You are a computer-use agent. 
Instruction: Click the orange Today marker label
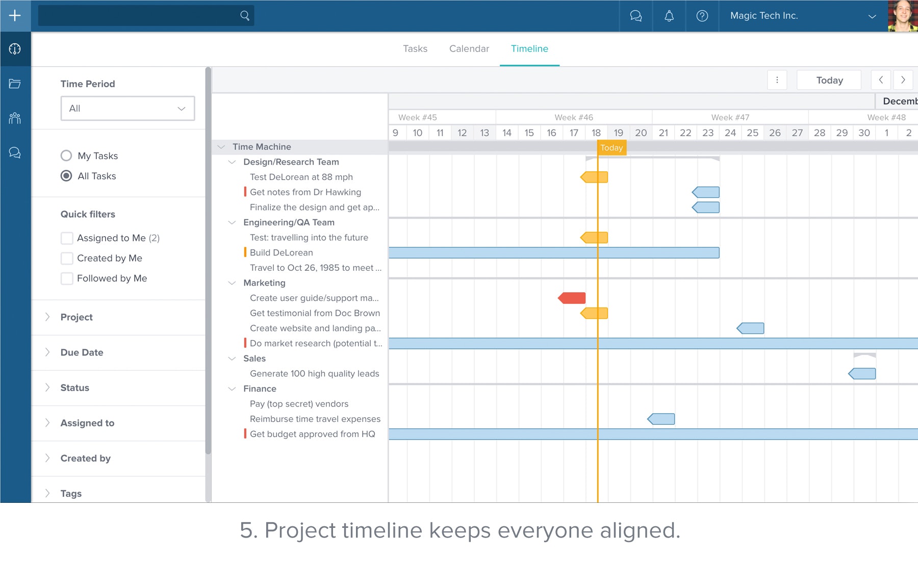tap(611, 148)
